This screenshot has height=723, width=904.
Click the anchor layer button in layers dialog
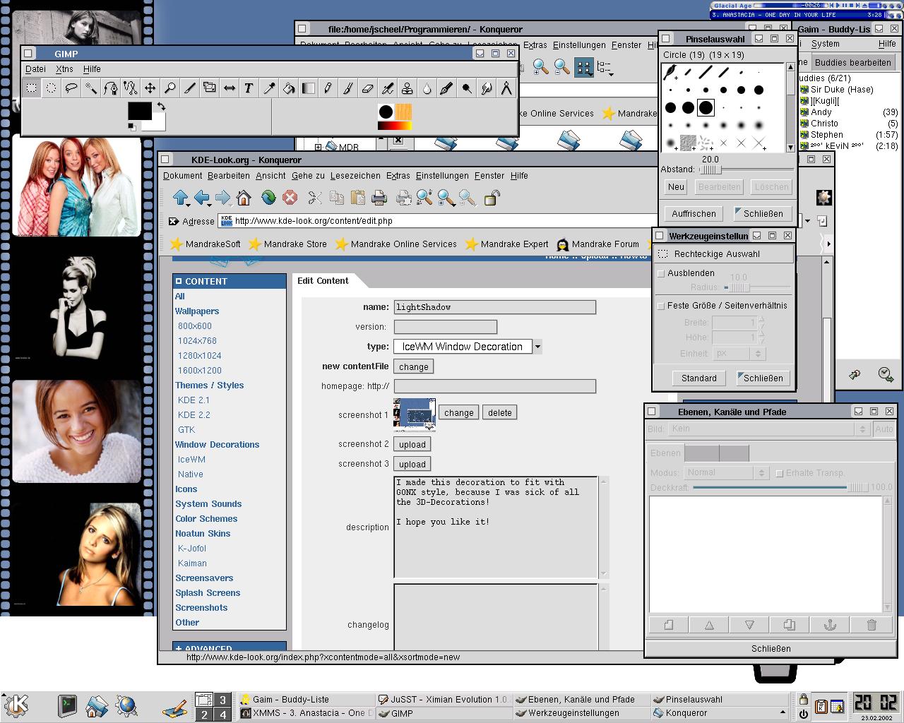[x=831, y=625]
